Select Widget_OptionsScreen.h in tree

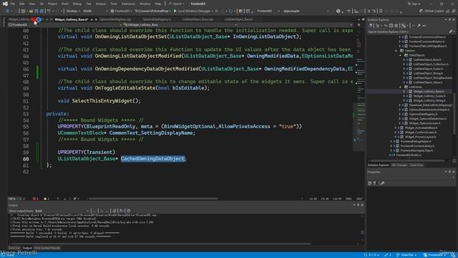coord(424,123)
